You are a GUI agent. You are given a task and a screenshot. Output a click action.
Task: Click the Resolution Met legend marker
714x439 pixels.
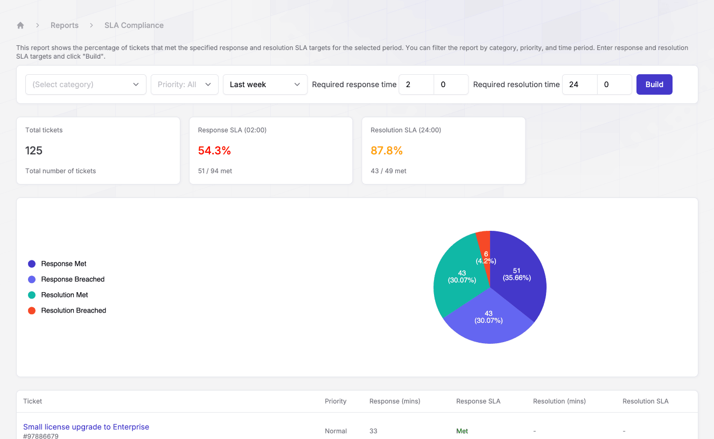click(x=31, y=295)
